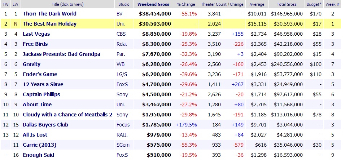The width and height of the screenshot is (341, 160).
Task: Open the BV studio link
Action: [119, 14]
